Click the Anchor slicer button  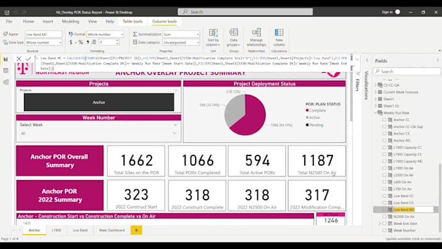pos(99,102)
